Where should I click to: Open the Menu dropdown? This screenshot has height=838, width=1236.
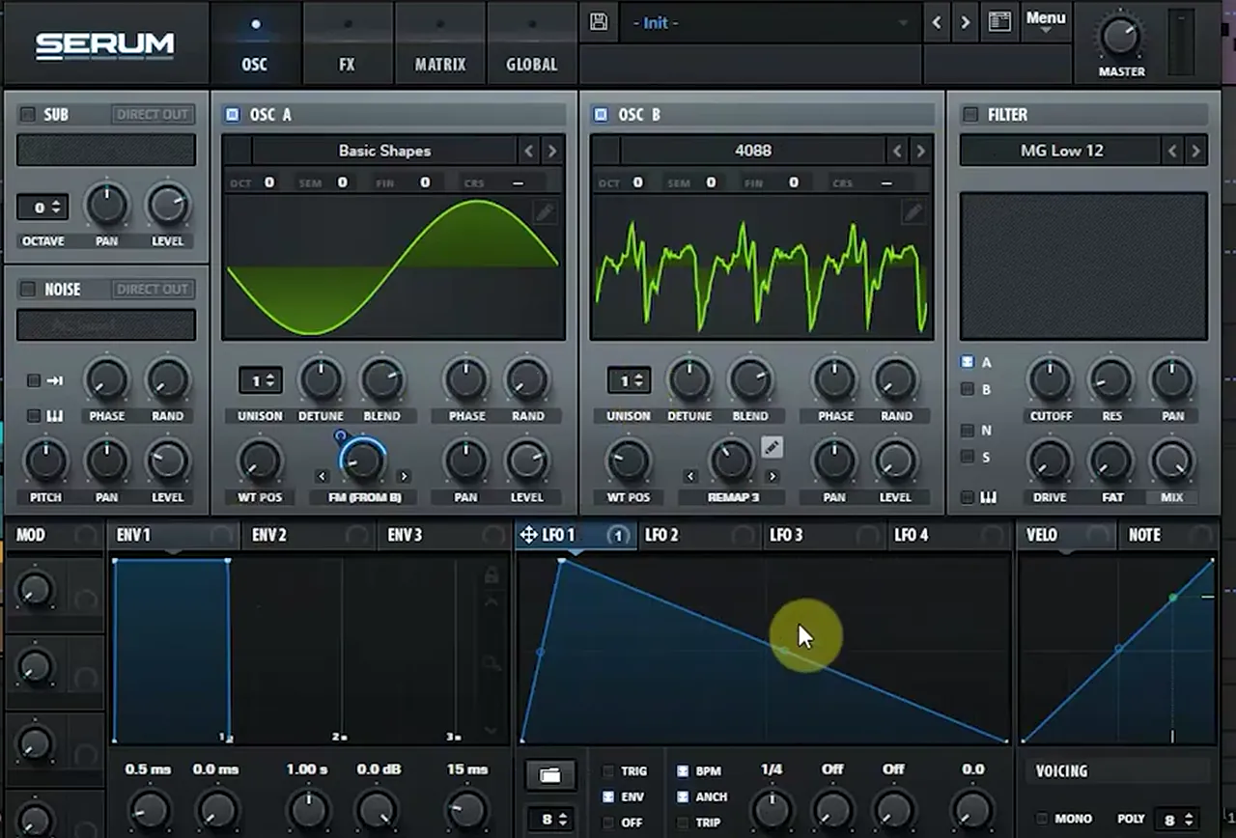pos(1045,21)
